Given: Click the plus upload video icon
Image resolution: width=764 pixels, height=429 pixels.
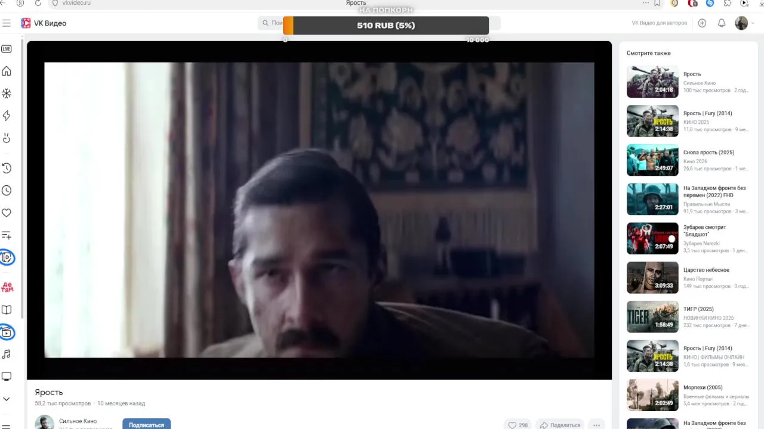Looking at the screenshot, I should (x=702, y=23).
